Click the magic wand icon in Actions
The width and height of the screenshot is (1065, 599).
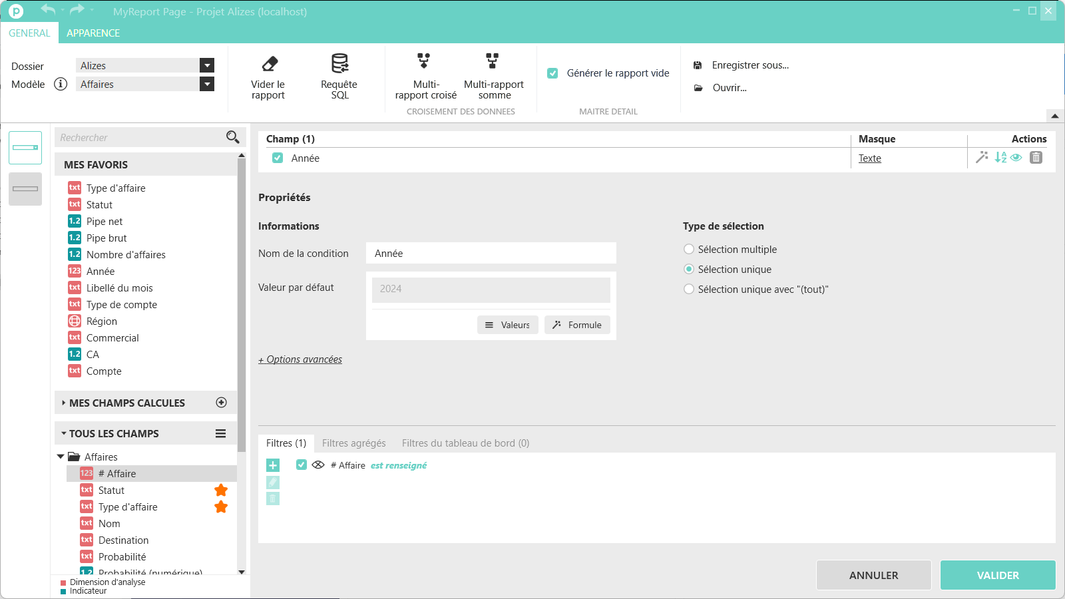coord(981,158)
